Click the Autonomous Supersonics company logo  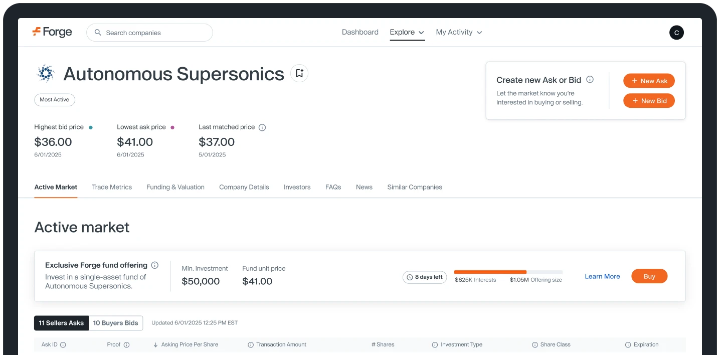[46, 74]
